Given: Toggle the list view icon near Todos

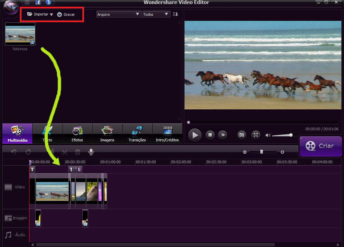Looking at the screenshot, I should point(175,14).
